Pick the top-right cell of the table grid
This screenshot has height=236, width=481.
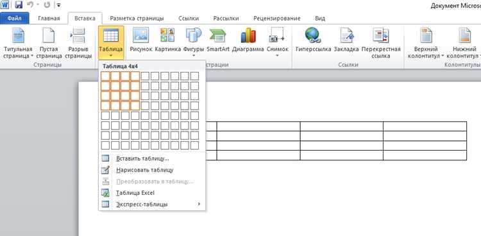(194, 76)
